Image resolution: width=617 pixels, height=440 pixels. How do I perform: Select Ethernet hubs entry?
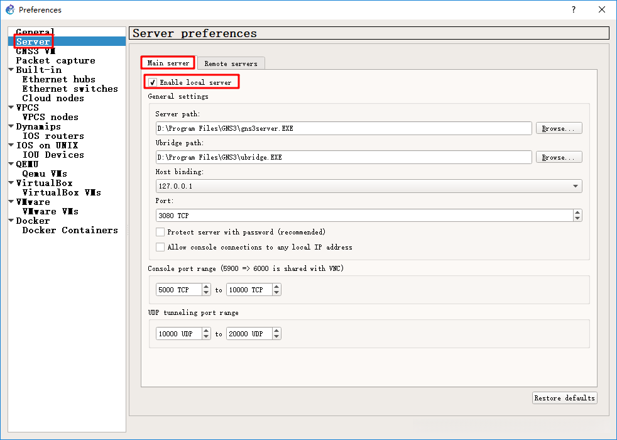tap(58, 79)
